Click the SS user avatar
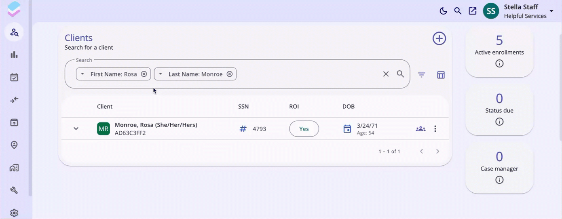 [x=491, y=11]
